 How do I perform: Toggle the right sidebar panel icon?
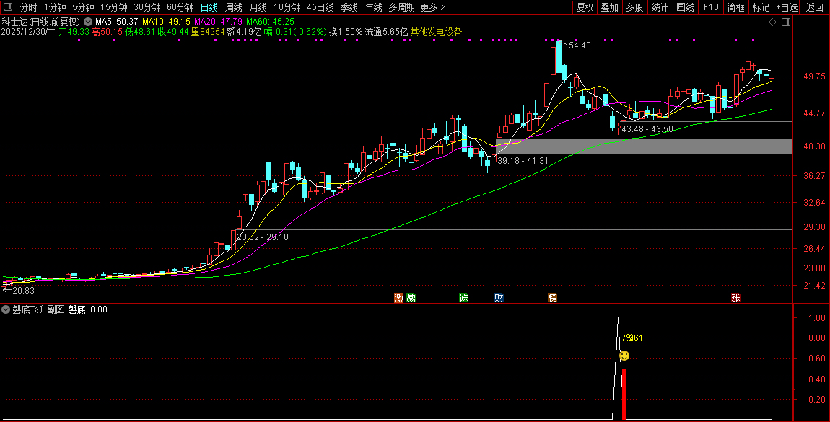[786, 22]
